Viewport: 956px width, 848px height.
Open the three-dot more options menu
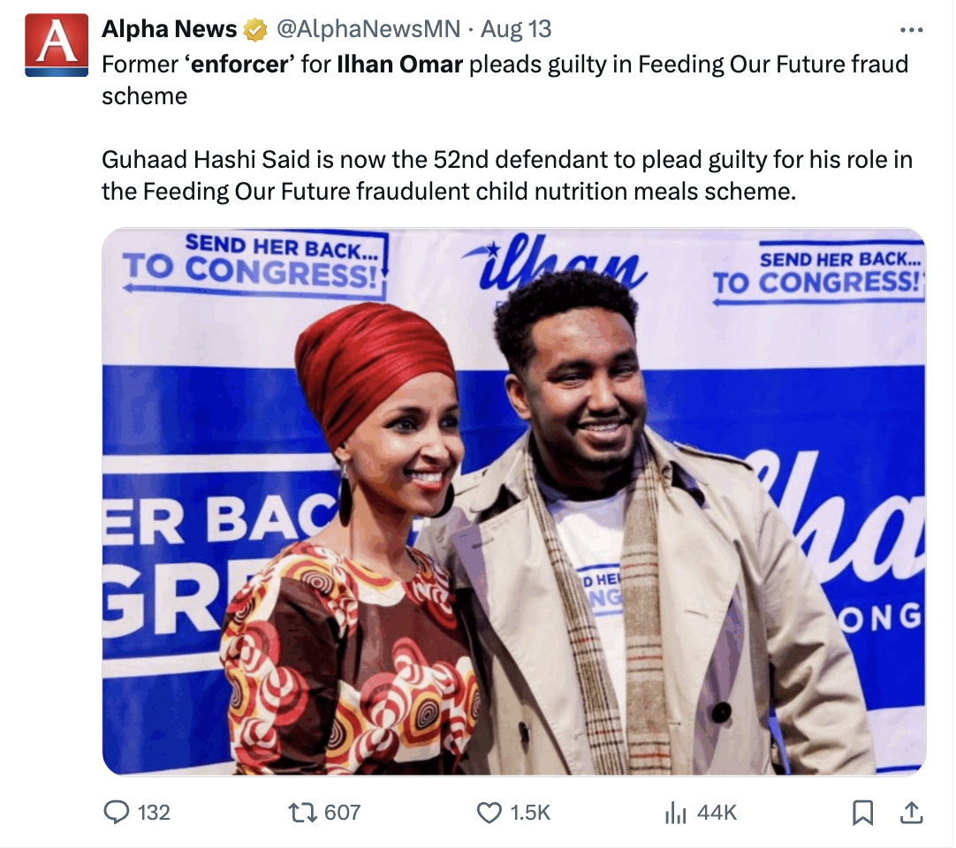[911, 30]
